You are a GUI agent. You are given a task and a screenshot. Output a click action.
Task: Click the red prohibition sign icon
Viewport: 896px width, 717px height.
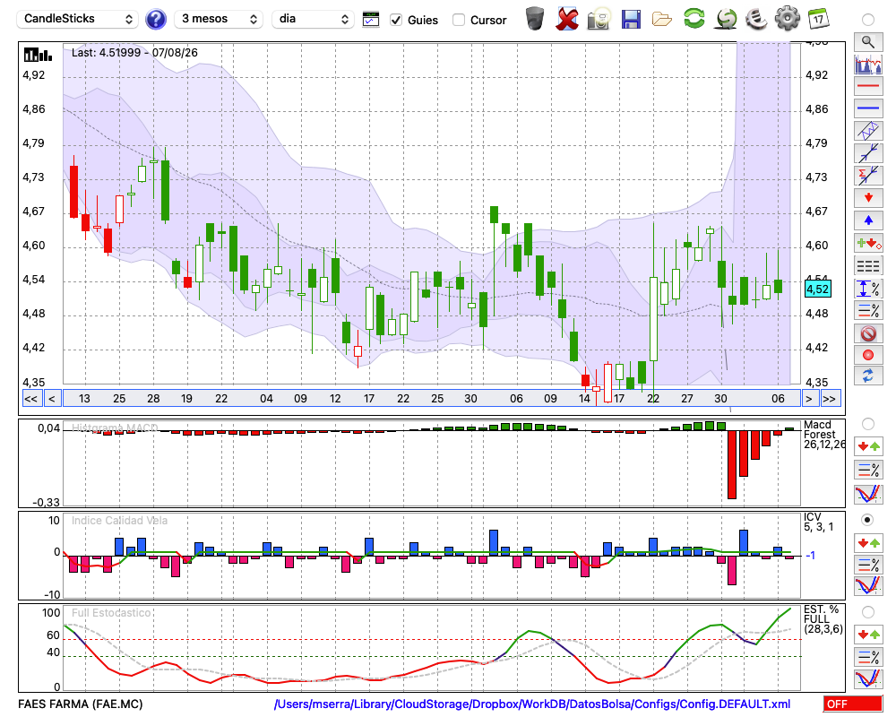(x=868, y=333)
